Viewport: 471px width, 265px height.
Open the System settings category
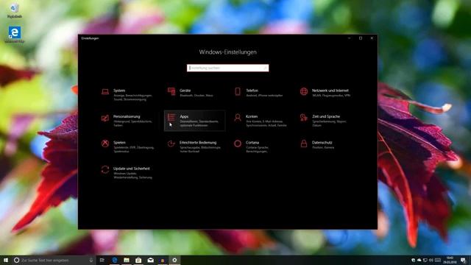pos(127,95)
